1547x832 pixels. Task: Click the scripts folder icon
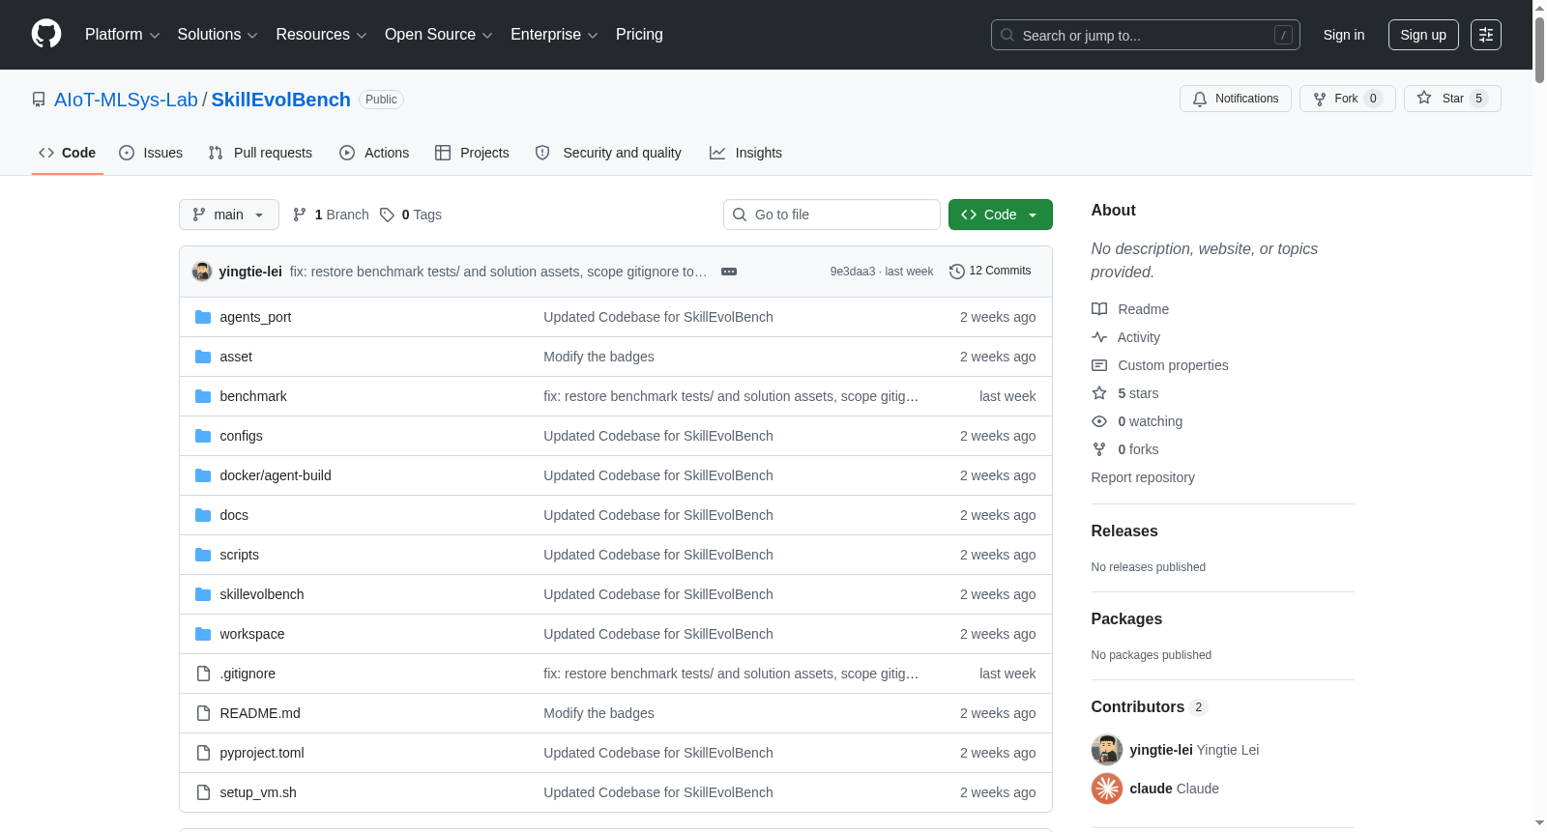pos(203,555)
